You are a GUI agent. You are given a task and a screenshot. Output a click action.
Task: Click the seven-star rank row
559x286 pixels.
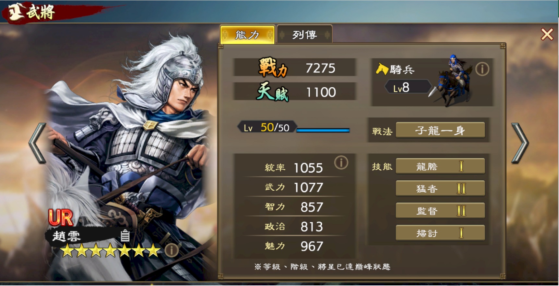coord(111,250)
